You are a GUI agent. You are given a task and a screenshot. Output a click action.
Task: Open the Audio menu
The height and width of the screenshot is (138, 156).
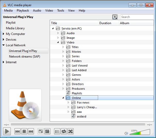(x=37, y=11)
